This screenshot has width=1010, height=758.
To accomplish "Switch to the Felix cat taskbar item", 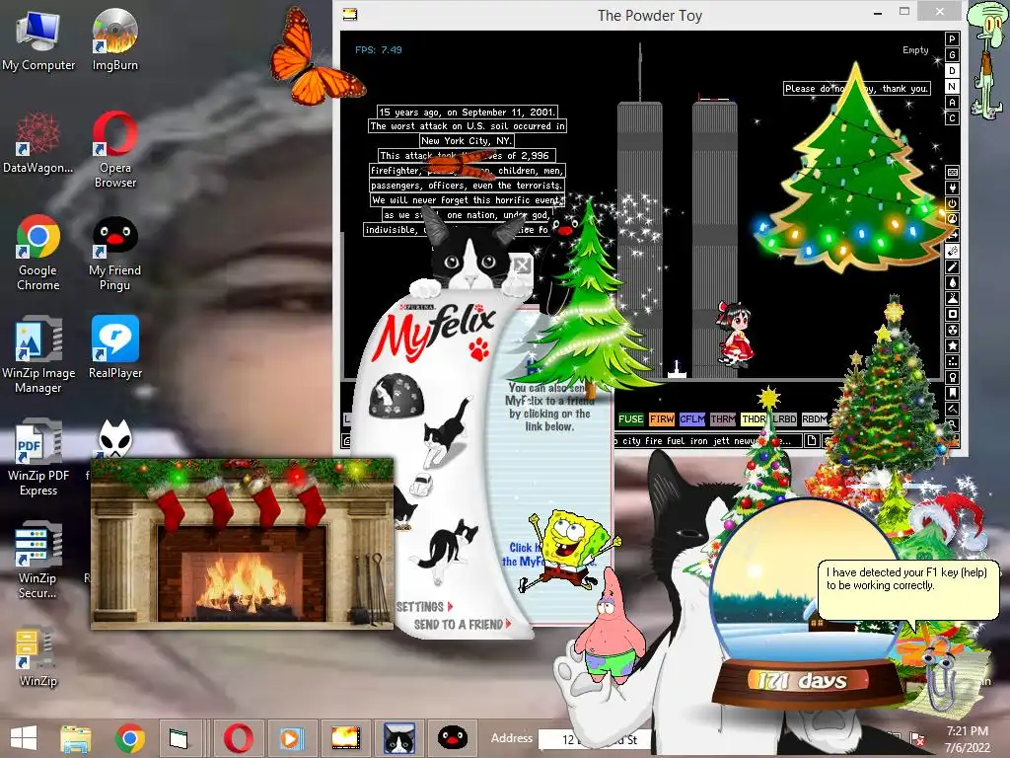I will [x=399, y=738].
